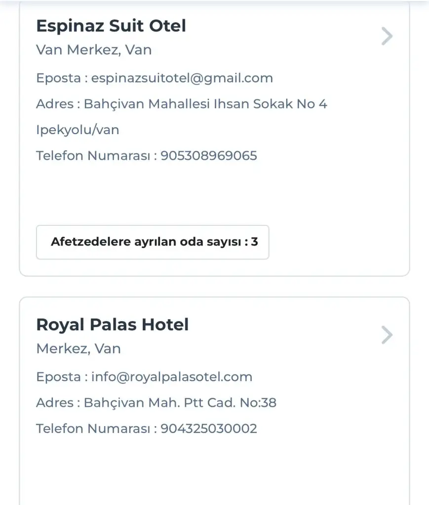Select the Royal Palas Hotel heading
429x505 pixels.
point(113,325)
